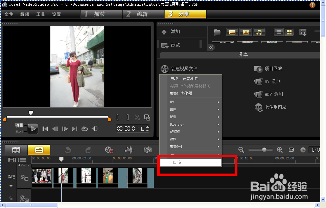Screen dimensions: 326x208
Task: Switch to the 1 捕获 step tab
Action: tap(101, 14)
